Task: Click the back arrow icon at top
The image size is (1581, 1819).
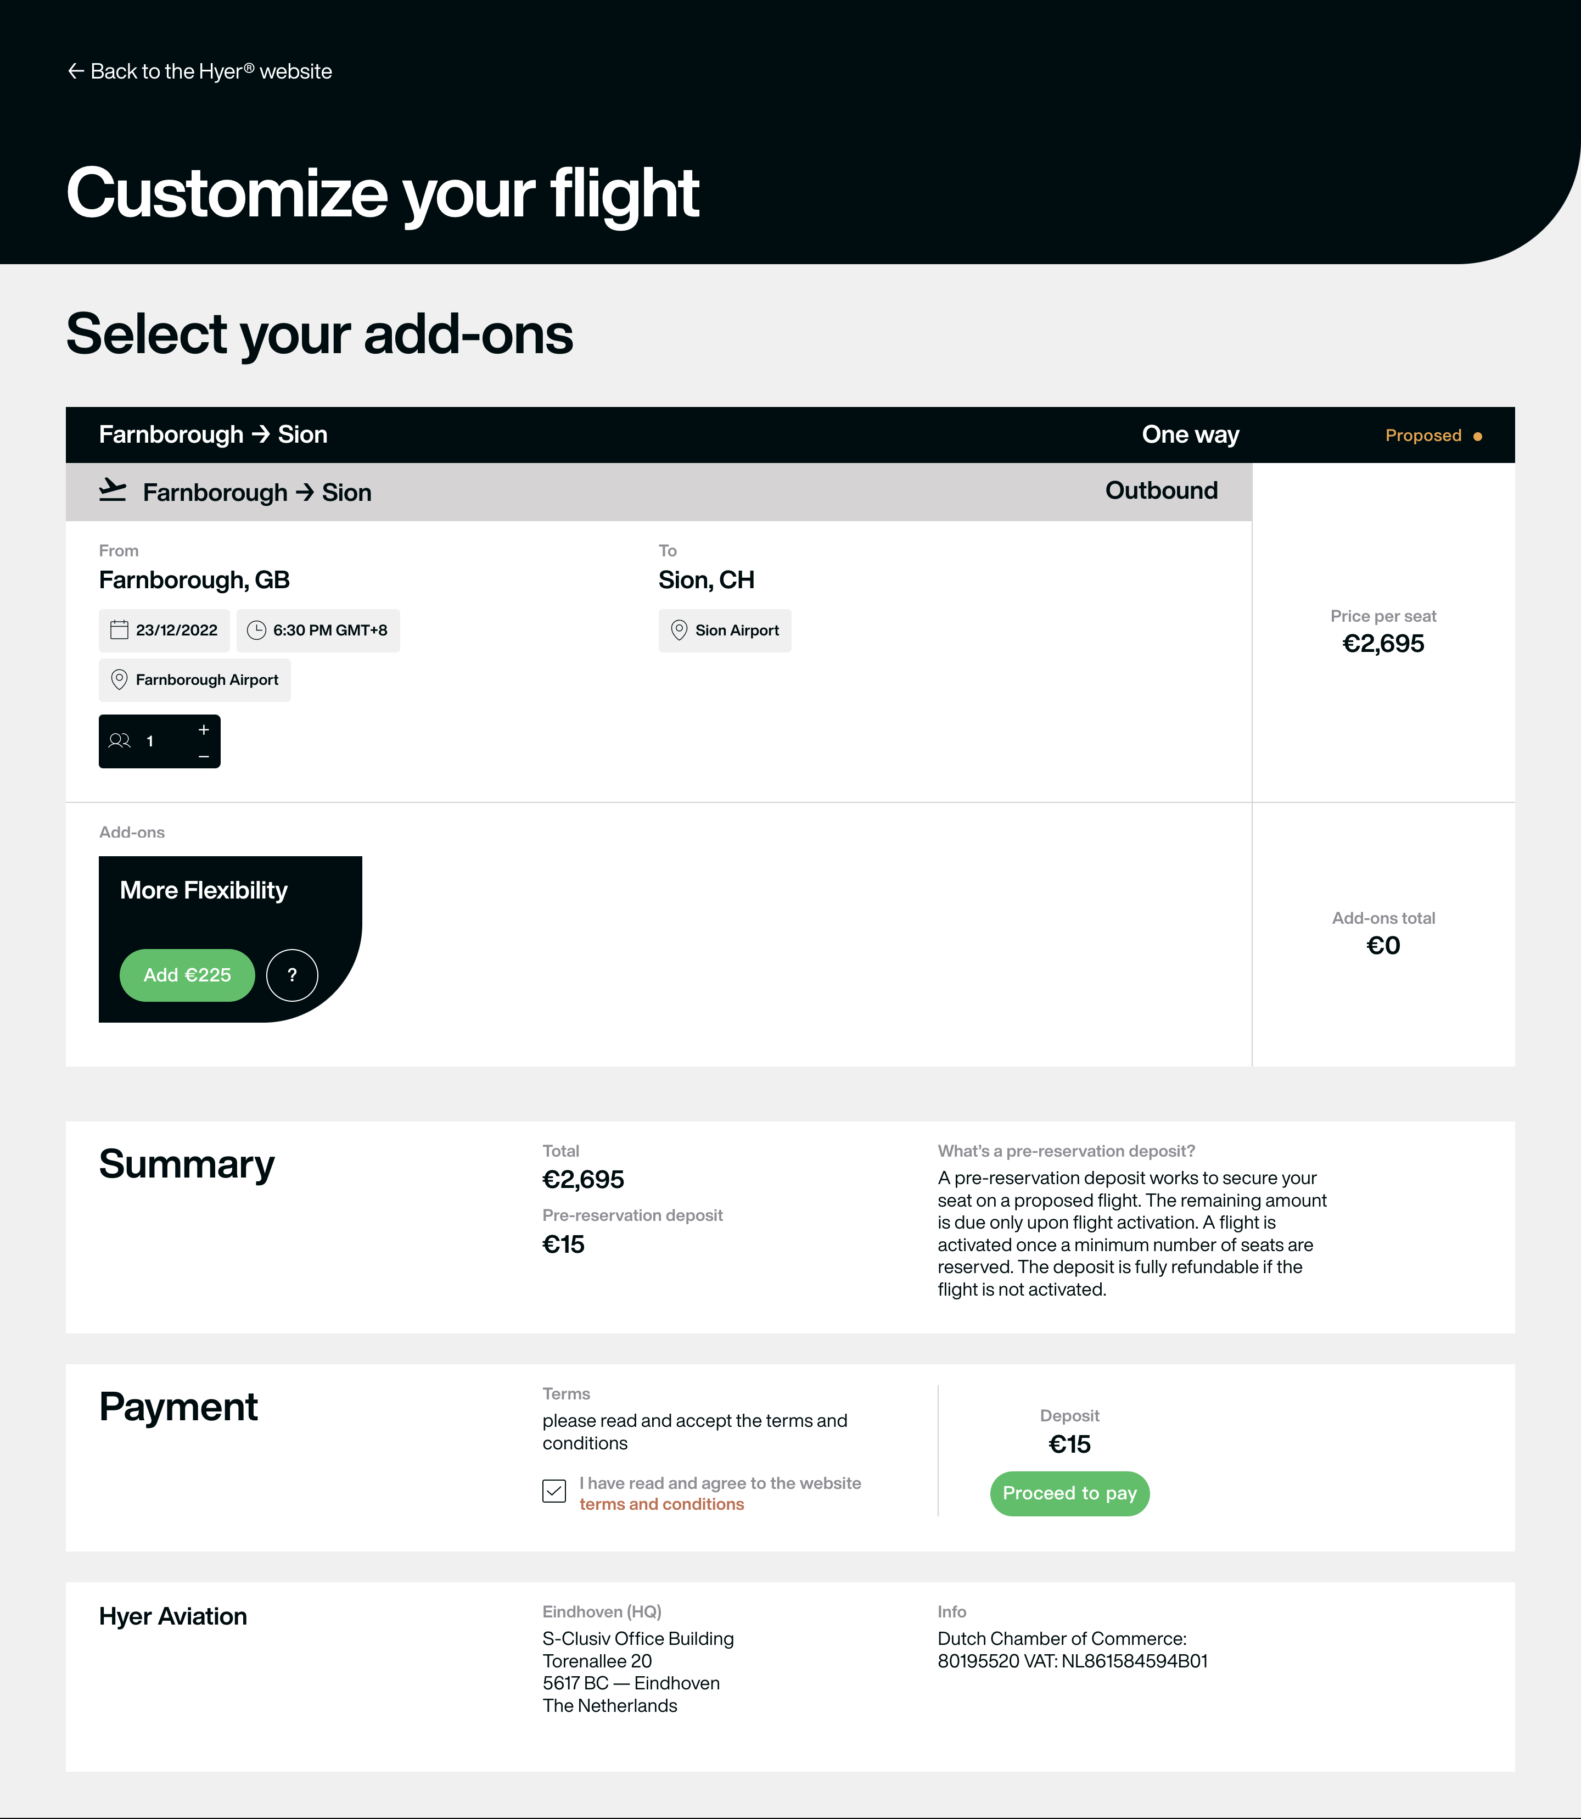Action: tap(76, 71)
